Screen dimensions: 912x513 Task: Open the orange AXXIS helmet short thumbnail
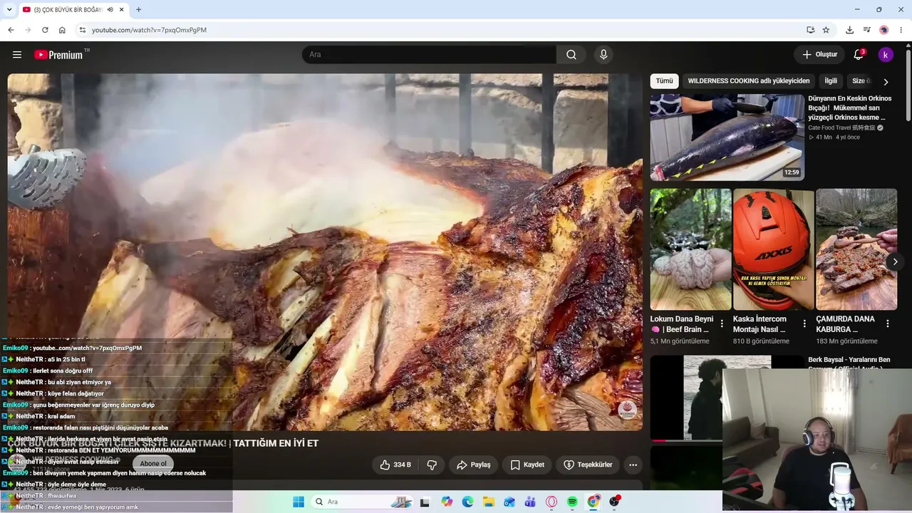click(774, 249)
